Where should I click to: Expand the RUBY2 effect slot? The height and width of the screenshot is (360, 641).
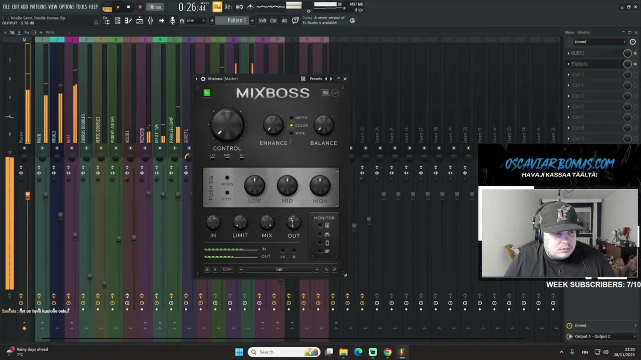click(568, 53)
